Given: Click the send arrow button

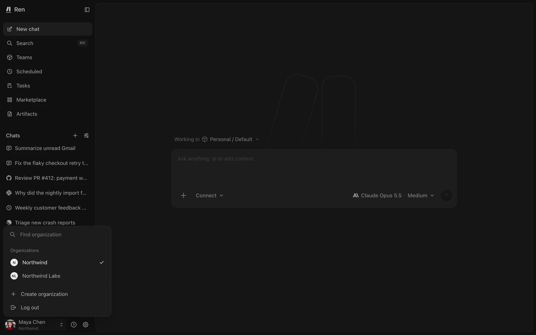Looking at the screenshot, I should tap(446, 195).
